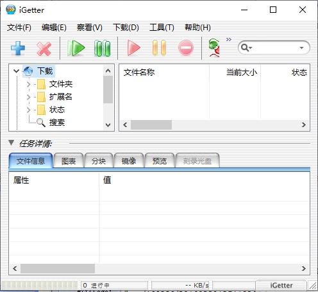
Task: Click the green pause-all bars icon
Action: [102, 48]
